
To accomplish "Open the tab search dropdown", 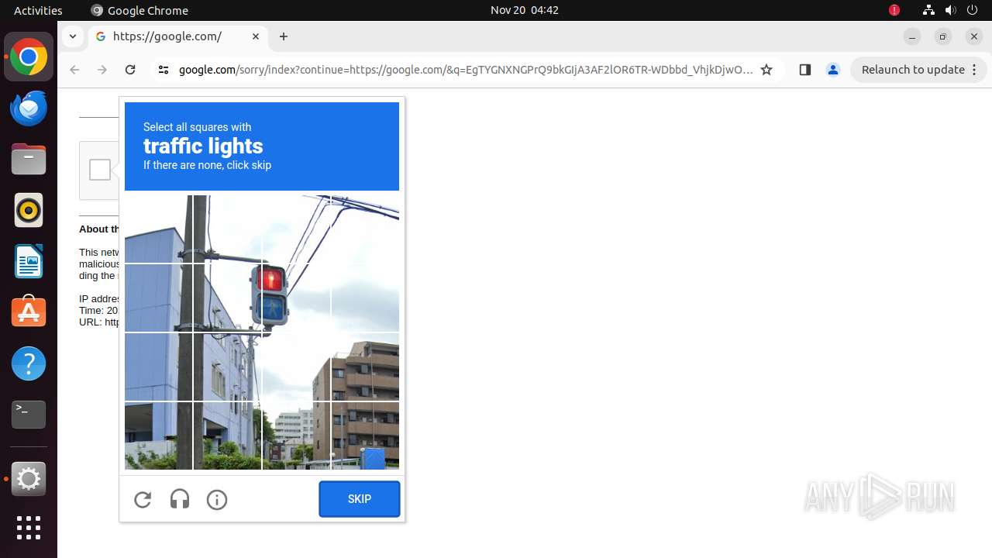I will coord(72,36).
